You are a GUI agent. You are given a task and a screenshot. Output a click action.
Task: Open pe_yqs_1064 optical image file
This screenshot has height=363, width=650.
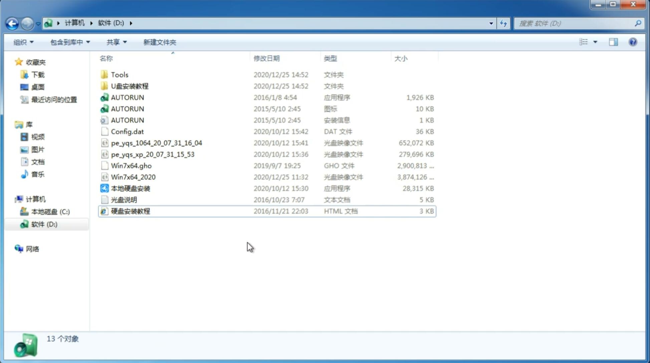(156, 143)
